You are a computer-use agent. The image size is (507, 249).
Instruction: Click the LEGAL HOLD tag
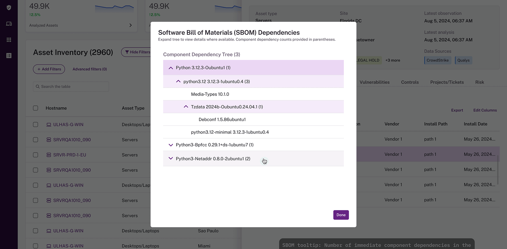click(x=369, y=60)
